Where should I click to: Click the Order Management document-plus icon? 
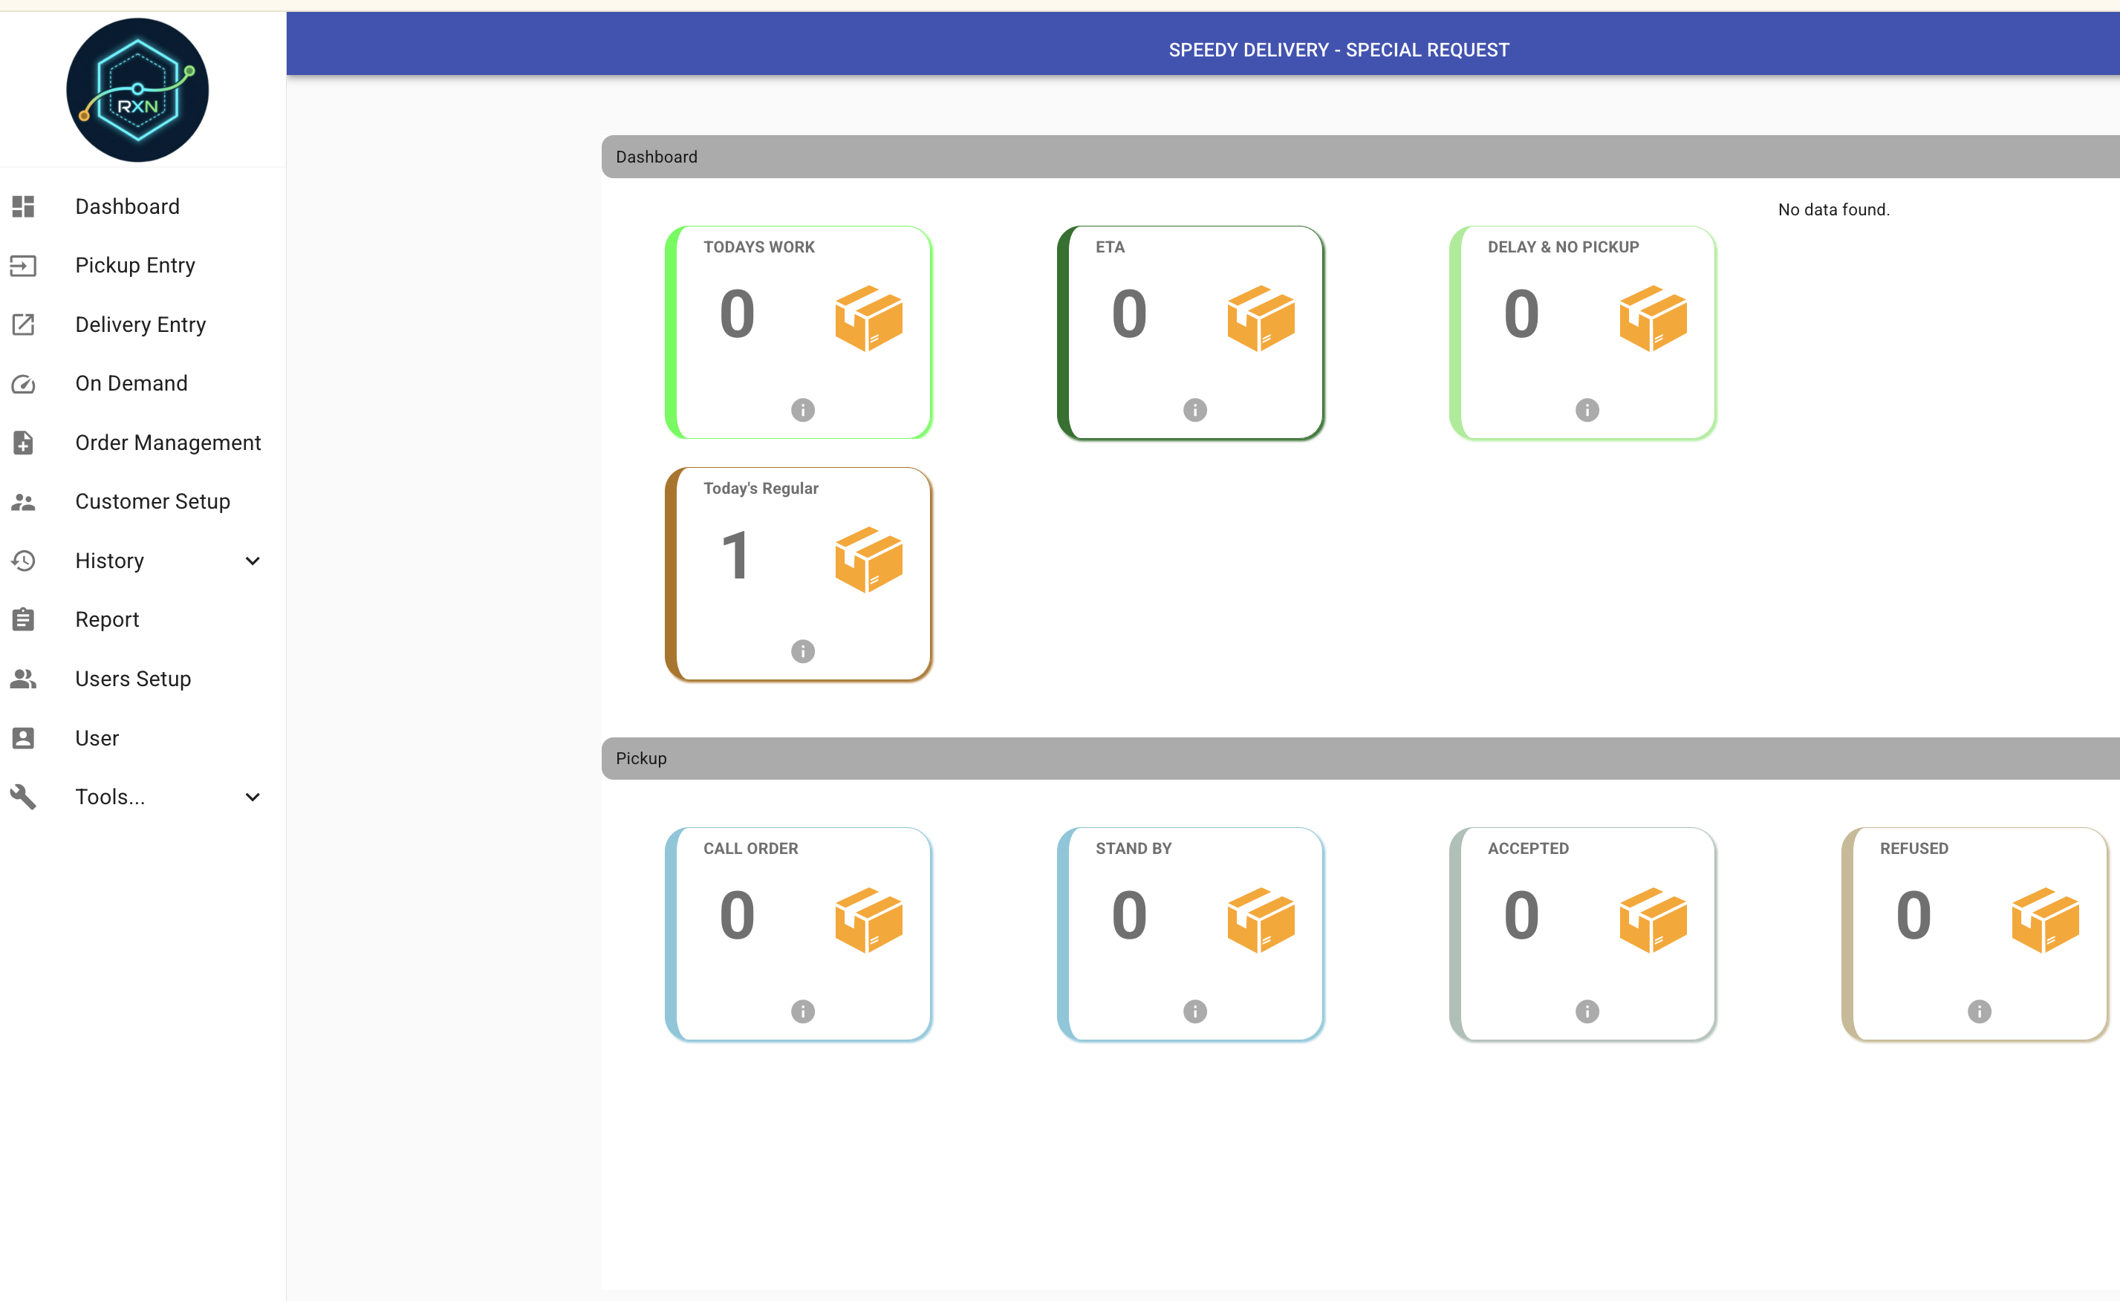pyautogui.click(x=23, y=443)
